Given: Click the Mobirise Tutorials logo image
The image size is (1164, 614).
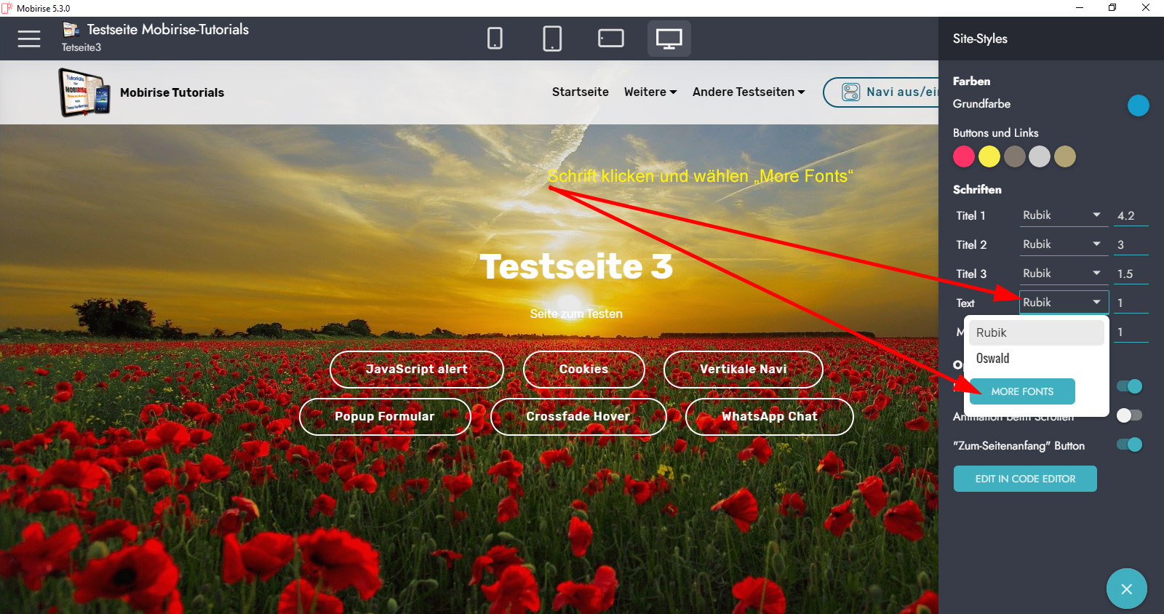Looking at the screenshot, I should pyautogui.click(x=84, y=92).
